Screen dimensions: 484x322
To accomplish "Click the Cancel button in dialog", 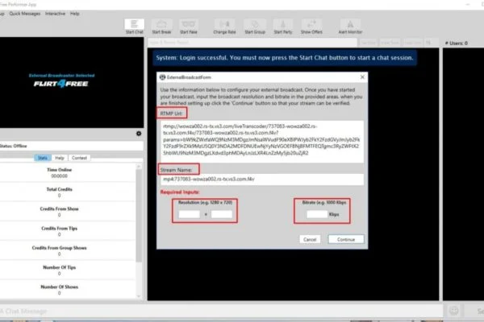I will coord(310,239).
